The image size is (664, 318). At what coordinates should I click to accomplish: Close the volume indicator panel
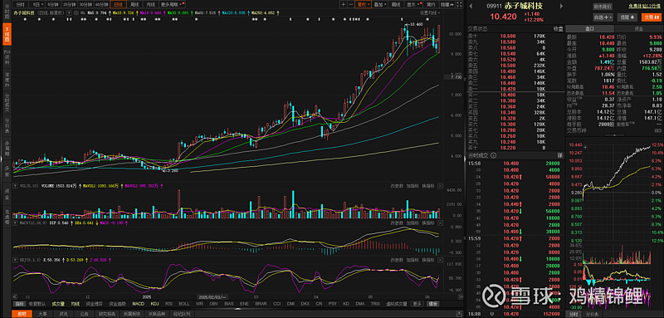pyautogui.click(x=441, y=185)
